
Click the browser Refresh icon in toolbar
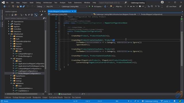click(105, 6)
